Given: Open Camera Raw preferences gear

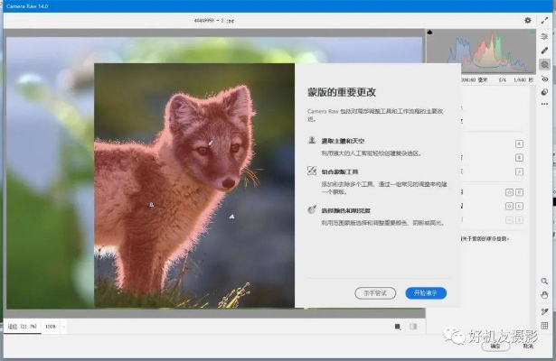Looking at the screenshot, I should [x=528, y=20].
